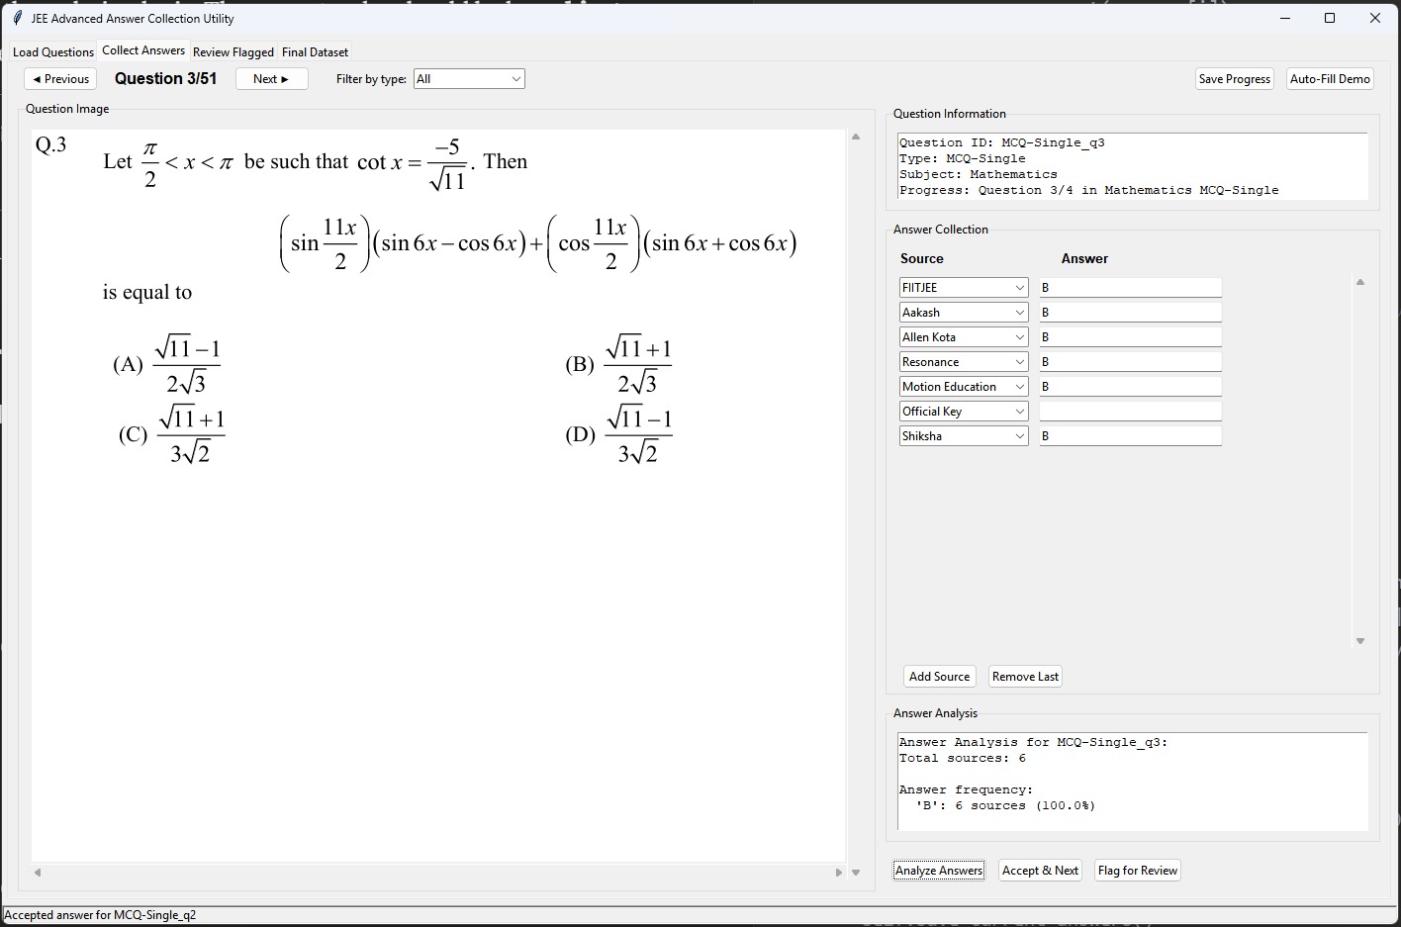Go to the Final Dataset tab
Viewport: 1401px width, 927px height.
pos(315,52)
